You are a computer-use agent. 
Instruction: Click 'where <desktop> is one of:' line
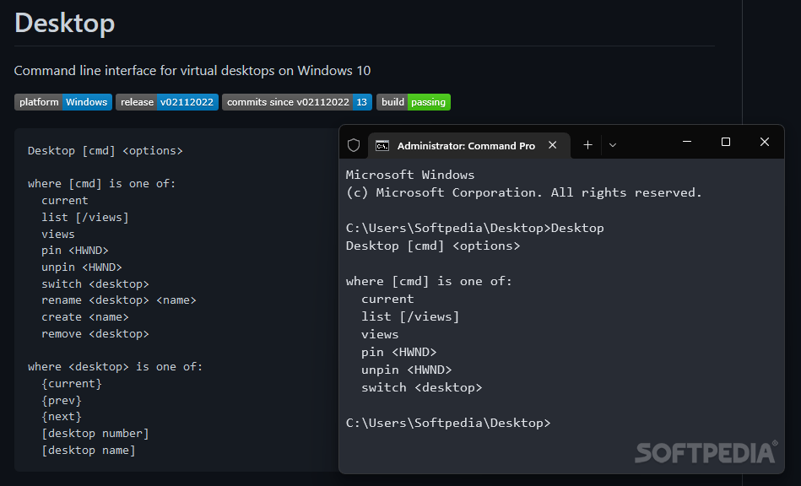point(115,367)
